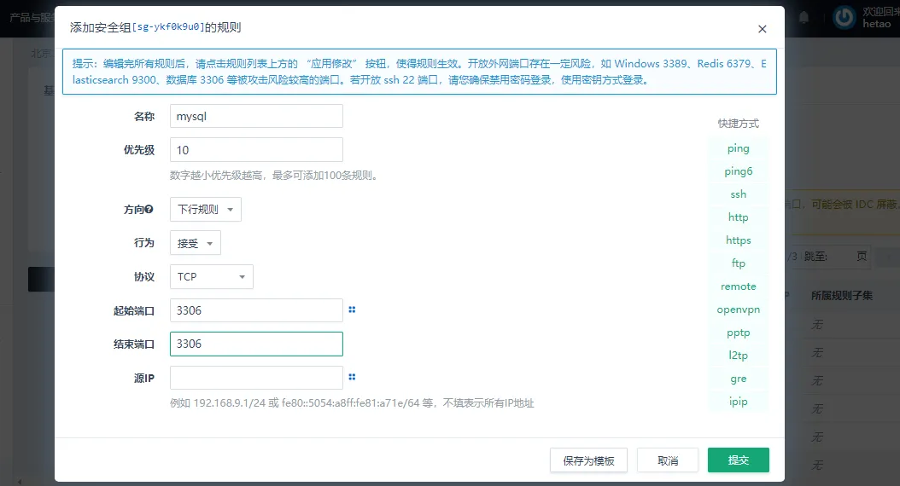This screenshot has height=486, width=900.
Task: Open the 方向 direction dropdown
Action: pyautogui.click(x=205, y=210)
